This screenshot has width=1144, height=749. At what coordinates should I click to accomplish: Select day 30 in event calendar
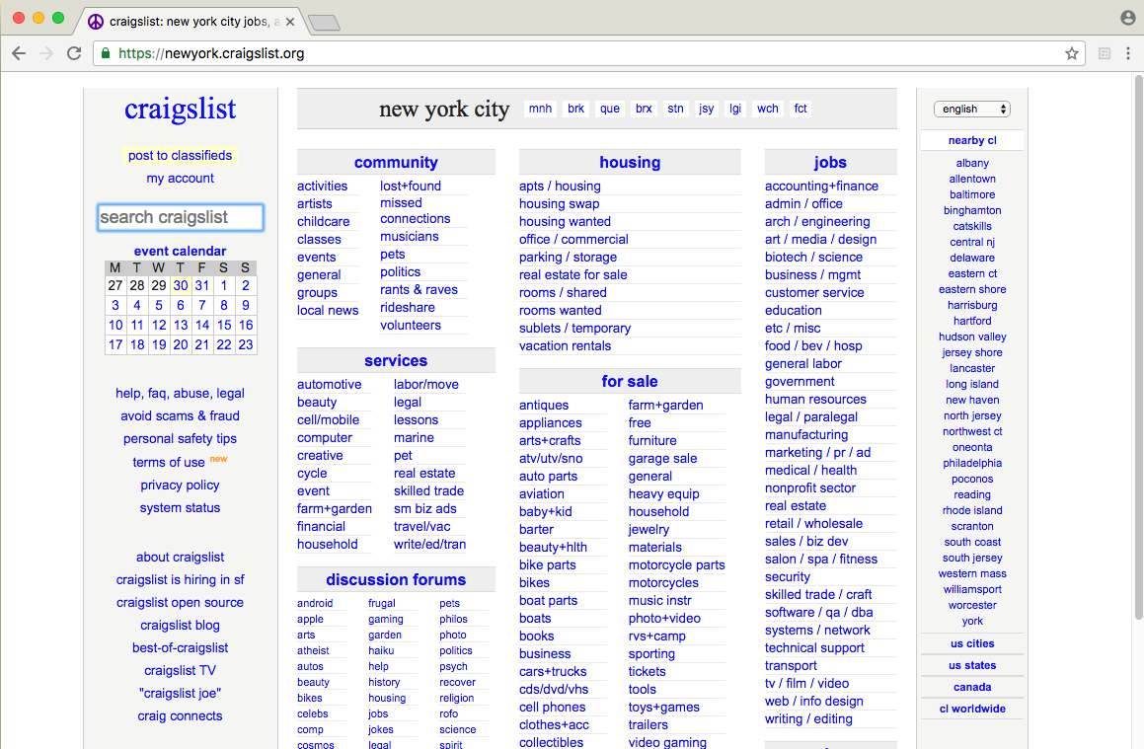[x=181, y=285]
